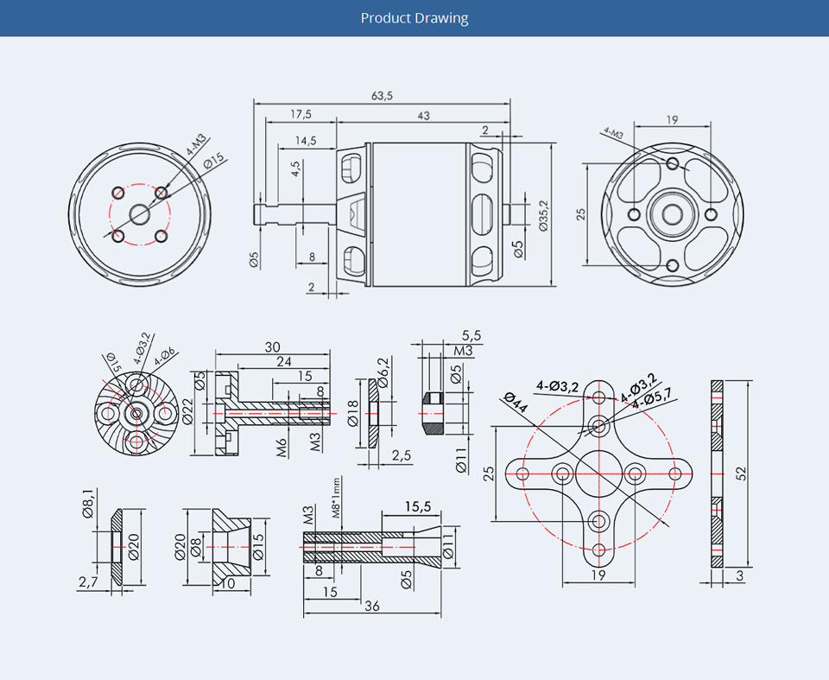
Task: Click the 5,5 dimension label
Action: (471, 335)
